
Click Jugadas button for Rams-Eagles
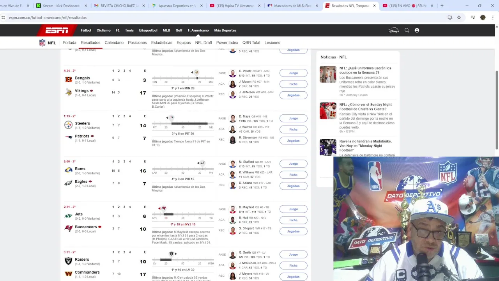[293, 186]
